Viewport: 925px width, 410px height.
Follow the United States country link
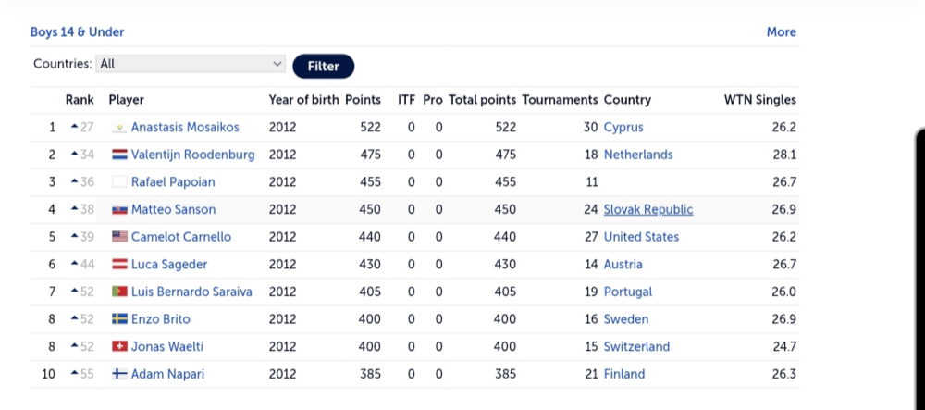pyautogui.click(x=641, y=237)
